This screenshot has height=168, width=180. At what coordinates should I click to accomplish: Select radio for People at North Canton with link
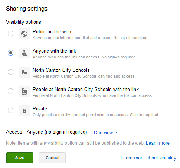point(10,91)
